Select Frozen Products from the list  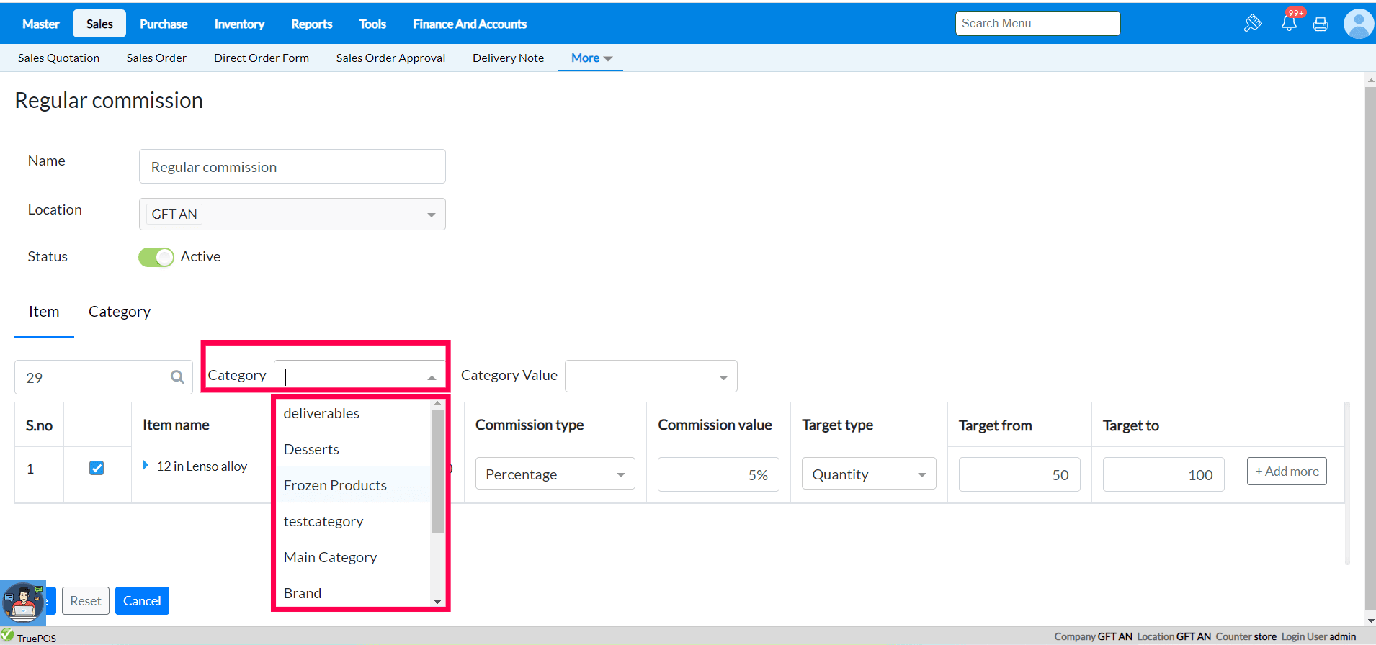(x=335, y=485)
